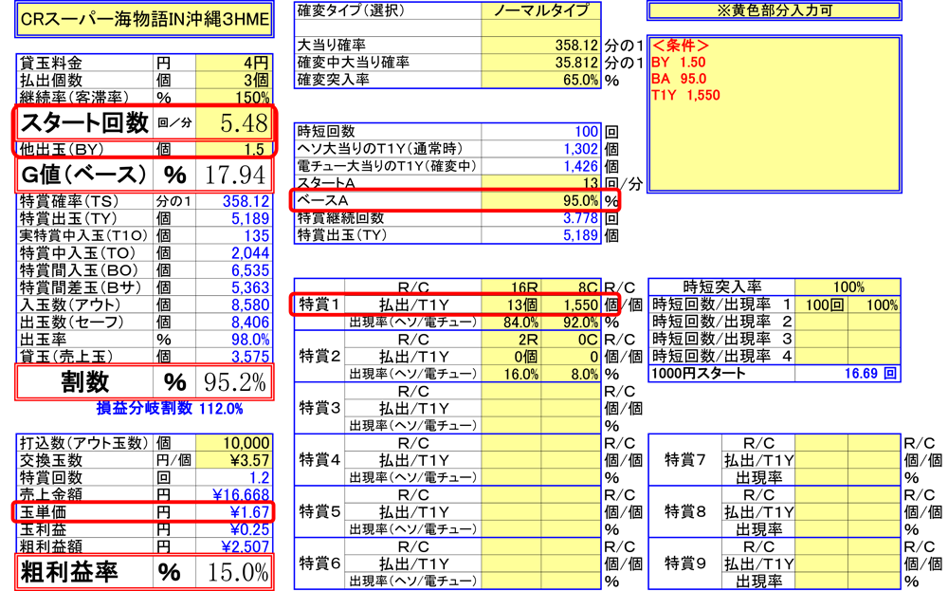Select the 時短突入率 input cell

[848, 287]
